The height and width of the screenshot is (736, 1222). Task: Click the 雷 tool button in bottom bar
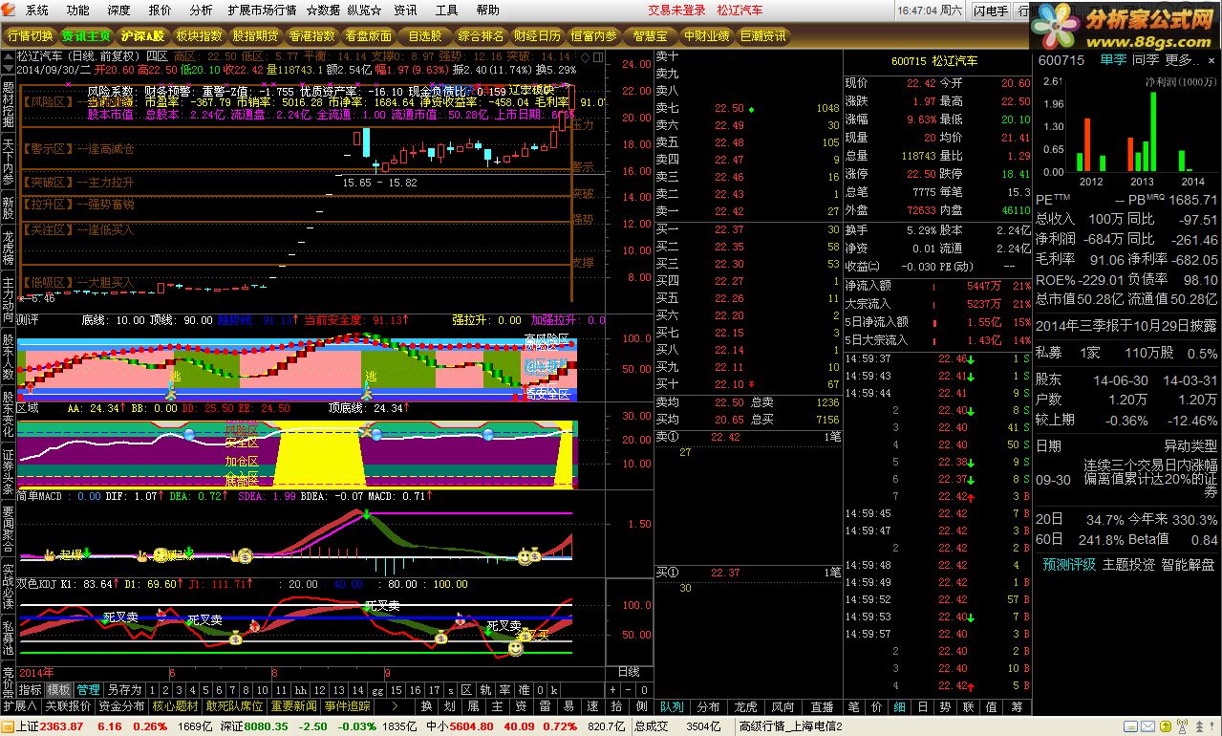pyautogui.click(x=545, y=706)
